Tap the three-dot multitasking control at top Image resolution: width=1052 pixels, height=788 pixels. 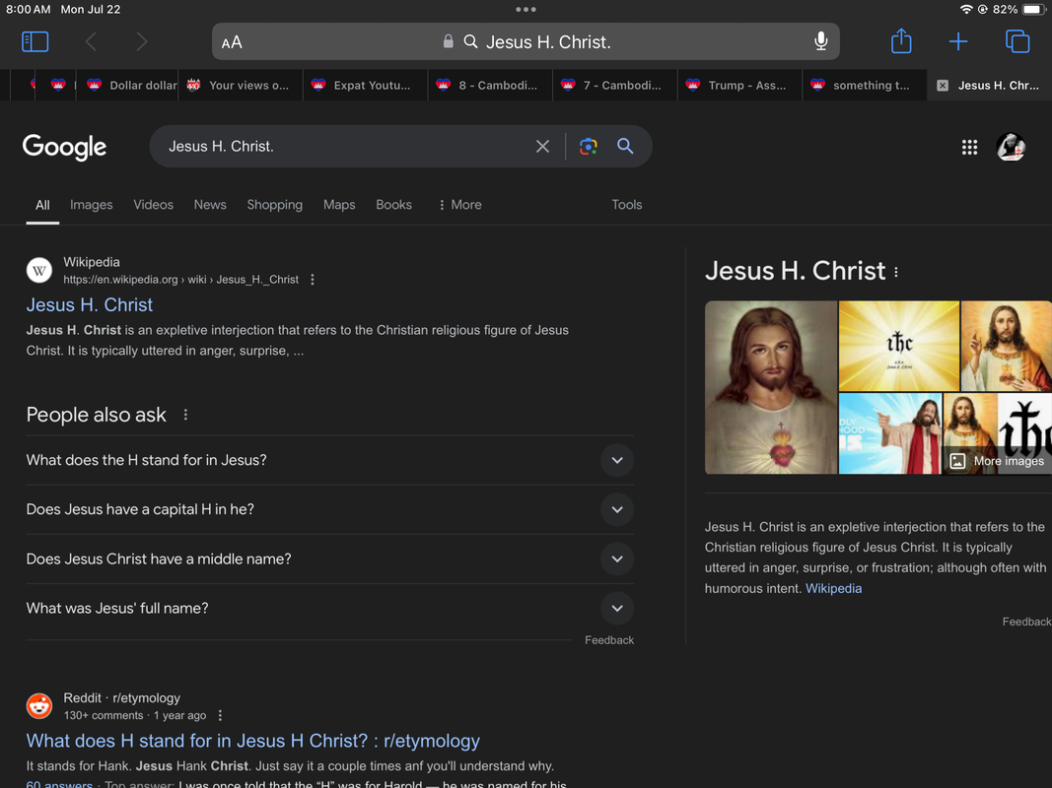click(x=526, y=10)
